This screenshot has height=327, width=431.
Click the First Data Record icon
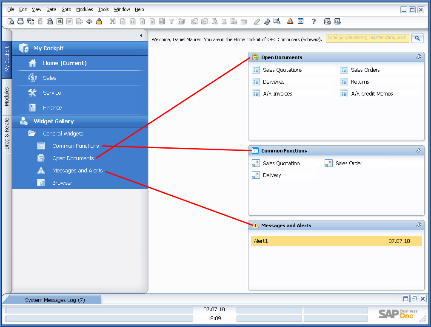[x=132, y=21]
